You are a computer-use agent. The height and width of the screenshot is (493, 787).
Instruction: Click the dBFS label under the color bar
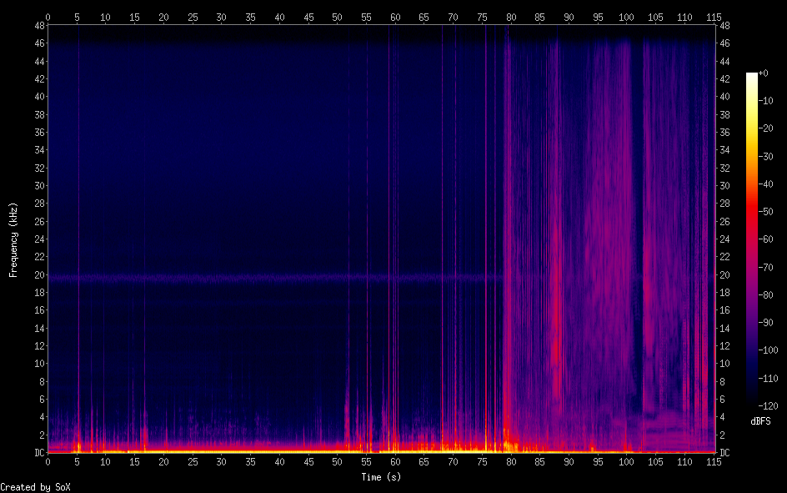coord(760,421)
